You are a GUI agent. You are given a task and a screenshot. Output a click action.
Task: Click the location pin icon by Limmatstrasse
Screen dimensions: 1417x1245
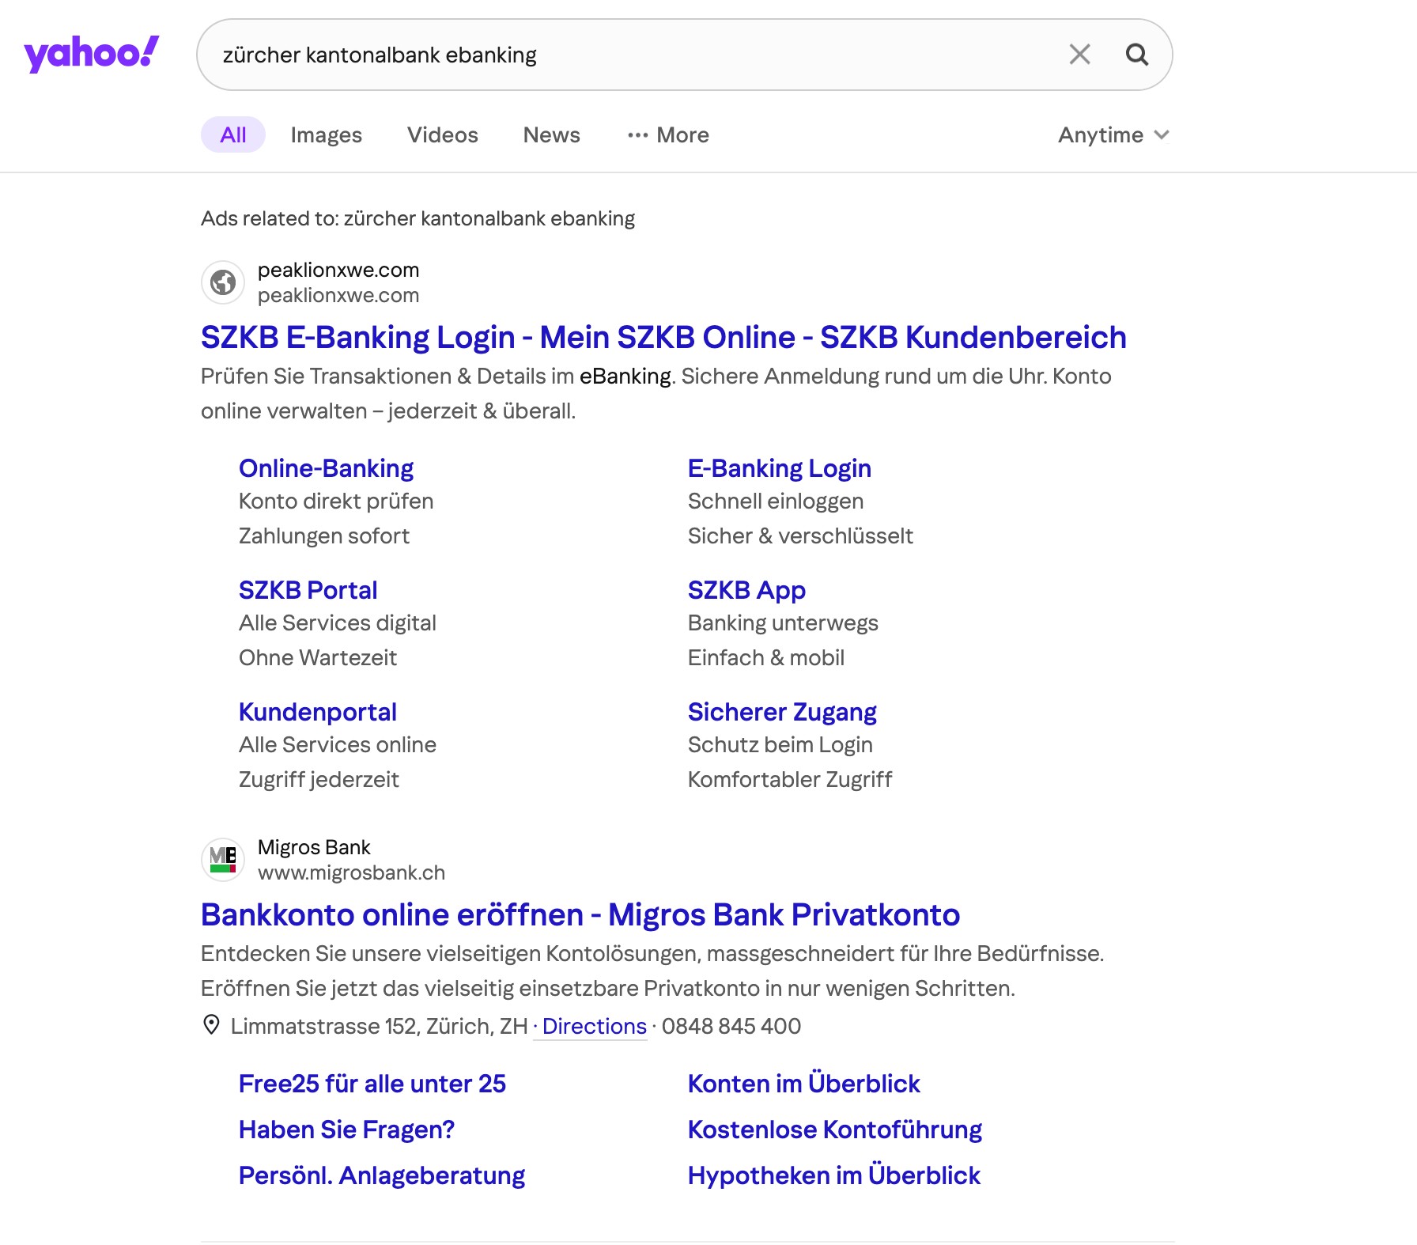(x=211, y=1025)
